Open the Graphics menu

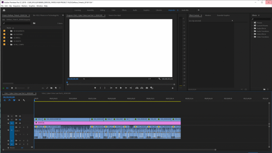pos(32,6)
